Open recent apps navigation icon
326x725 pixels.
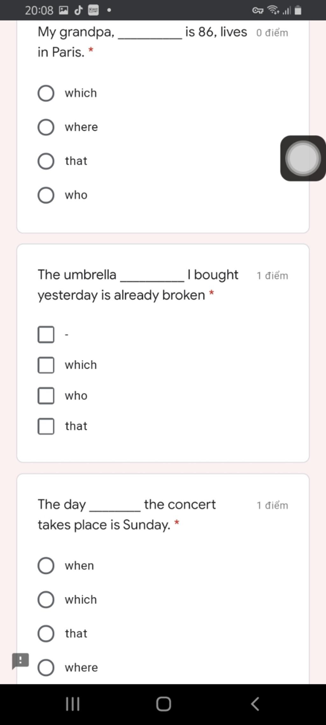(x=73, y=704)
